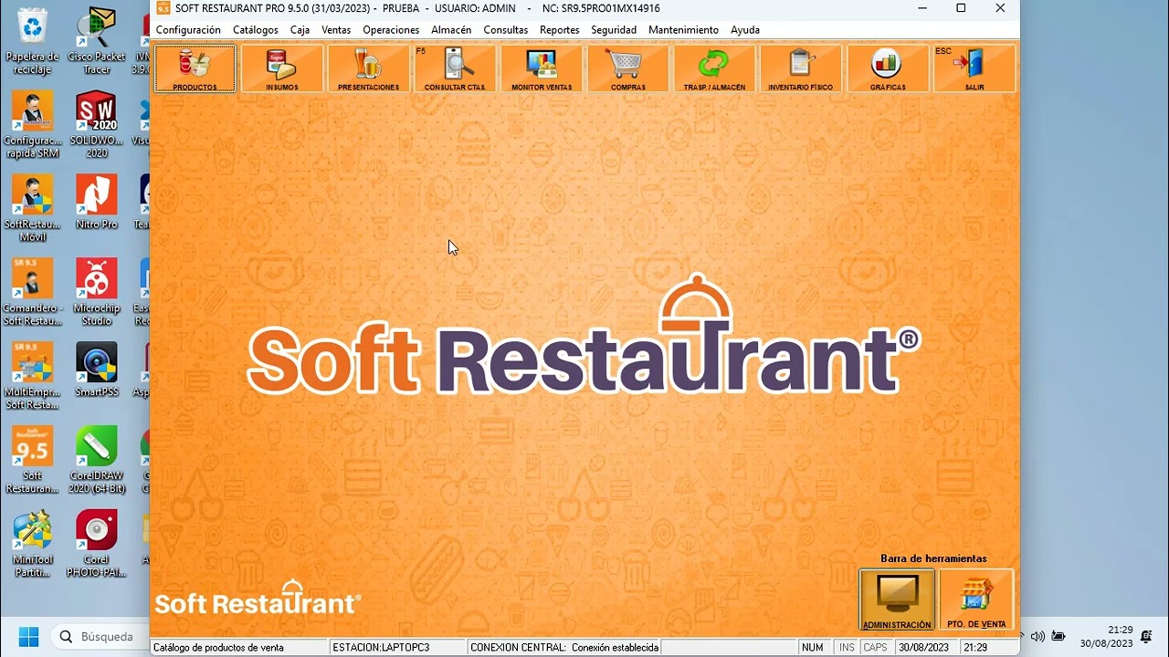Click the MiniTool Partition desktop icon
Image resolution: width=1169 pixels, height=657 pixels.
click(x=33, y=544)
